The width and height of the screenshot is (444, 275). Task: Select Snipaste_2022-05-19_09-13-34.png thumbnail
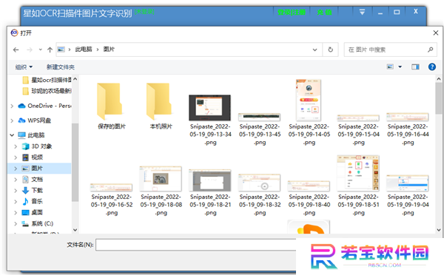(x=210, y=108)
